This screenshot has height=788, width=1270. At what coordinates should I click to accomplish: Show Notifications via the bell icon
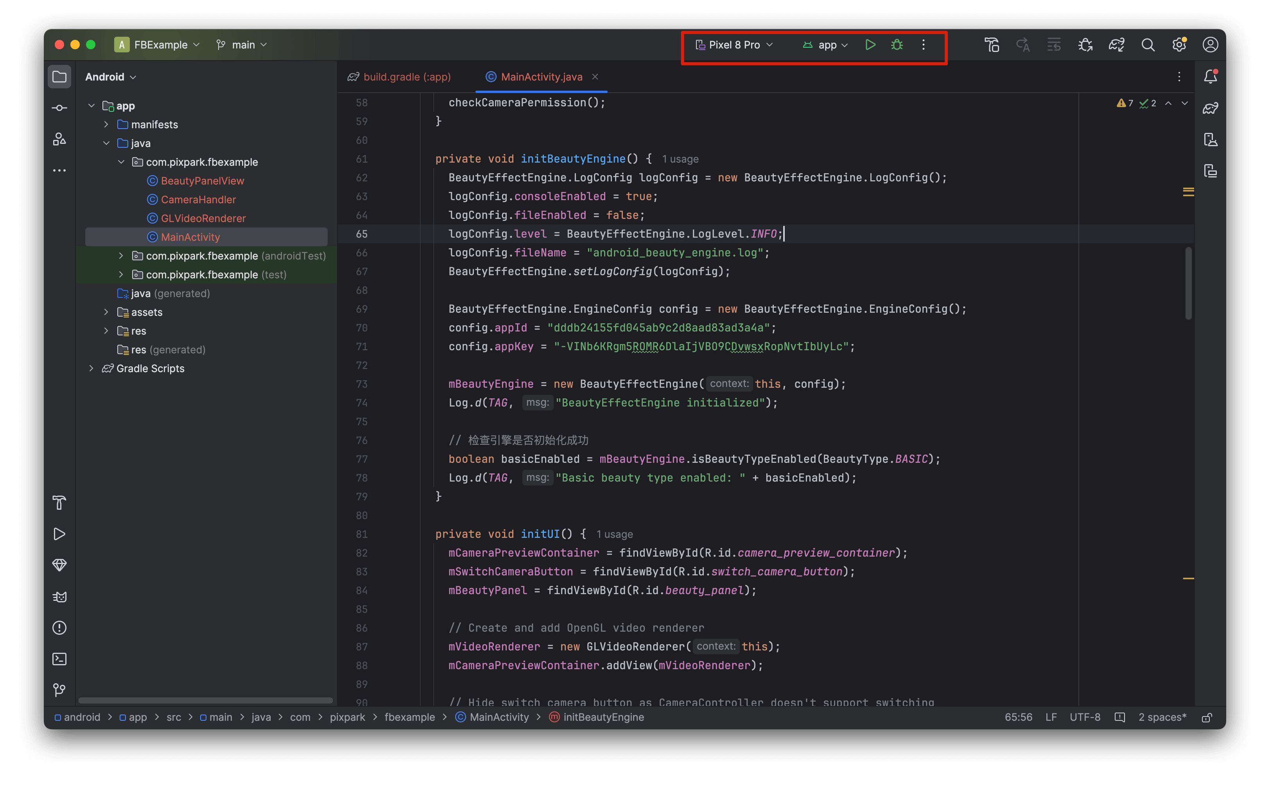point(1210,77)
